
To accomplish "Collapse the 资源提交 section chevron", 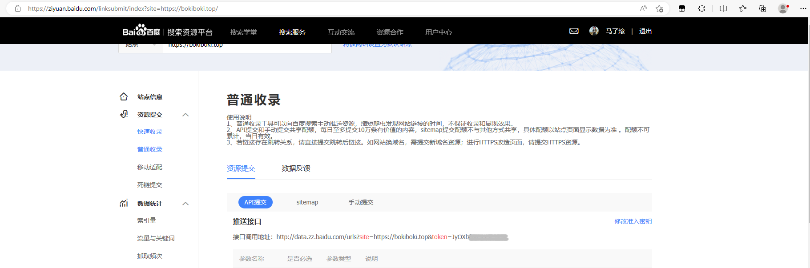I will tap(185, 115).
